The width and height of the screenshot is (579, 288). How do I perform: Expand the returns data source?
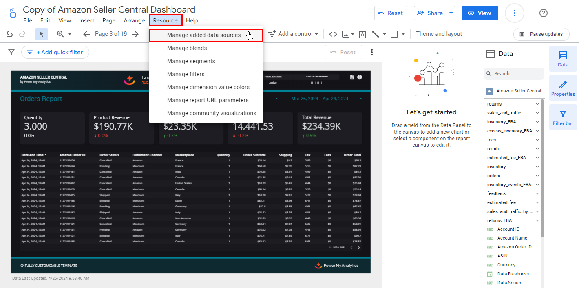(x=537, y=104)
